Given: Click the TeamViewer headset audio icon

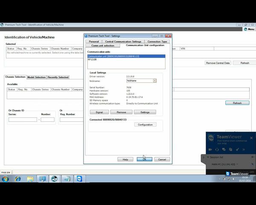Looking at the screenshot, I should point(217,149).
